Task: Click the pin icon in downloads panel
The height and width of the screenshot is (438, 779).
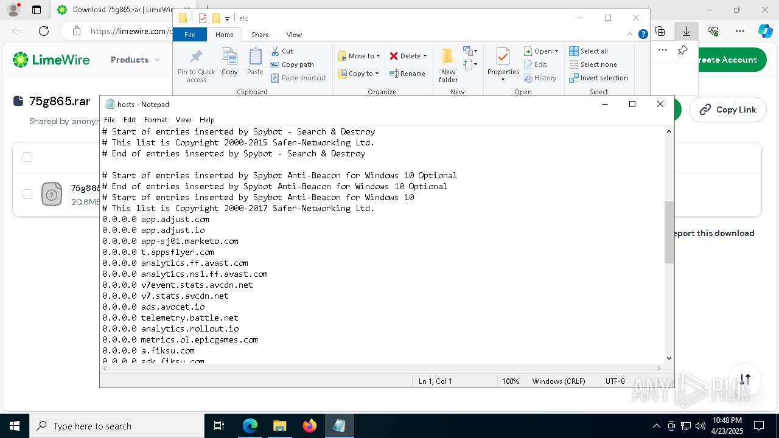Action: coord(683,50)
